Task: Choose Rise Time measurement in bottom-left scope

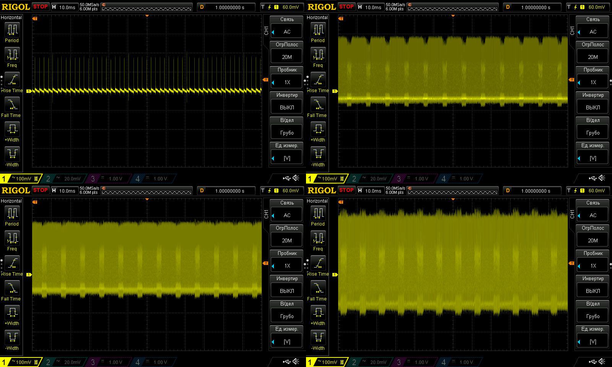Action: coord(11,263)
